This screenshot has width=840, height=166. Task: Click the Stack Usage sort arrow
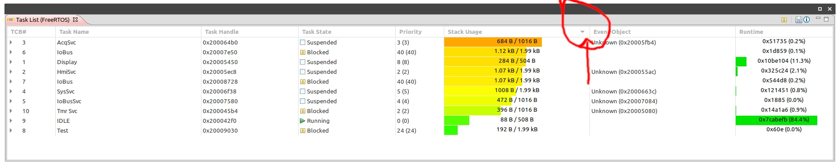582,32
